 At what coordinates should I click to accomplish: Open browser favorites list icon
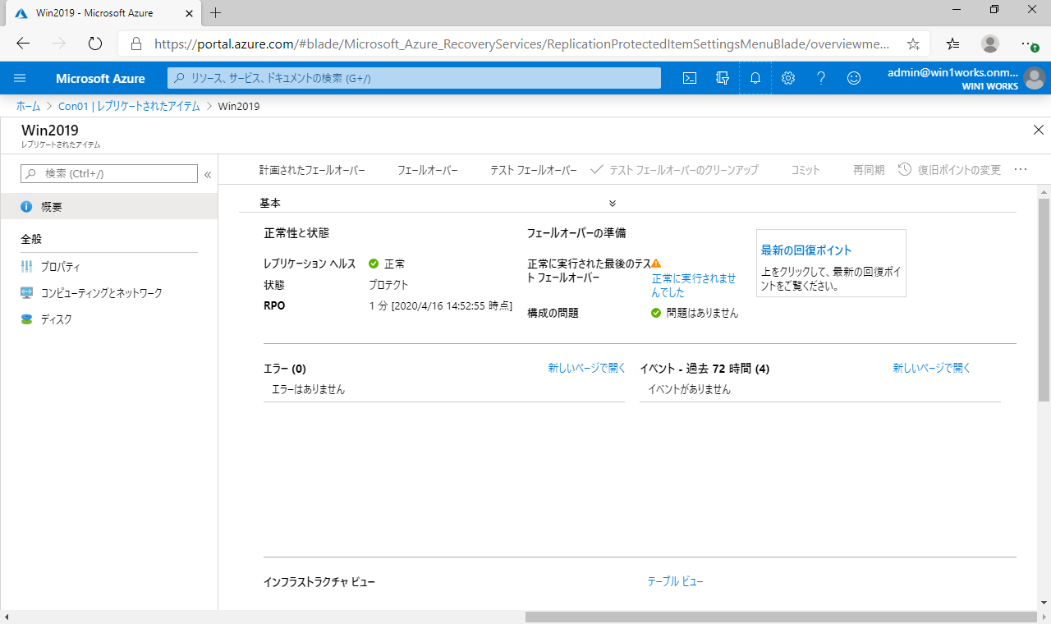pos(952,44)
